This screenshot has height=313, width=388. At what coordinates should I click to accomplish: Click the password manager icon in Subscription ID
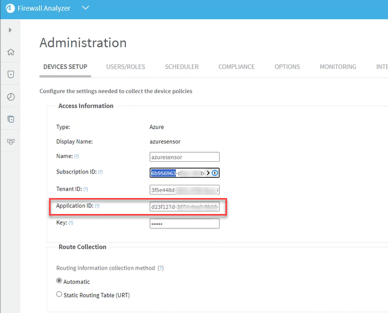point(214,173)
